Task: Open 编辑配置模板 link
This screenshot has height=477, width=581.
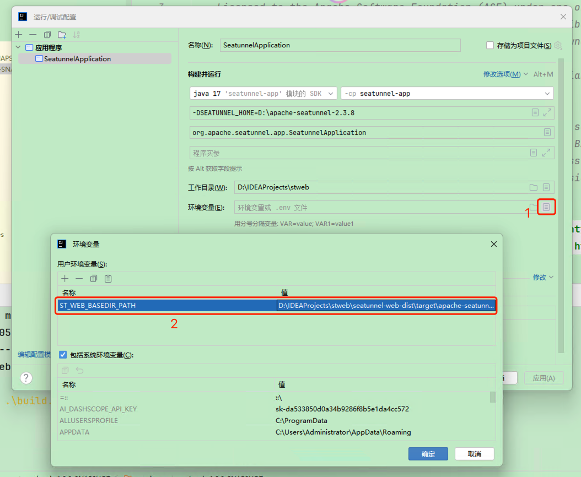Action: pos(34,354)
